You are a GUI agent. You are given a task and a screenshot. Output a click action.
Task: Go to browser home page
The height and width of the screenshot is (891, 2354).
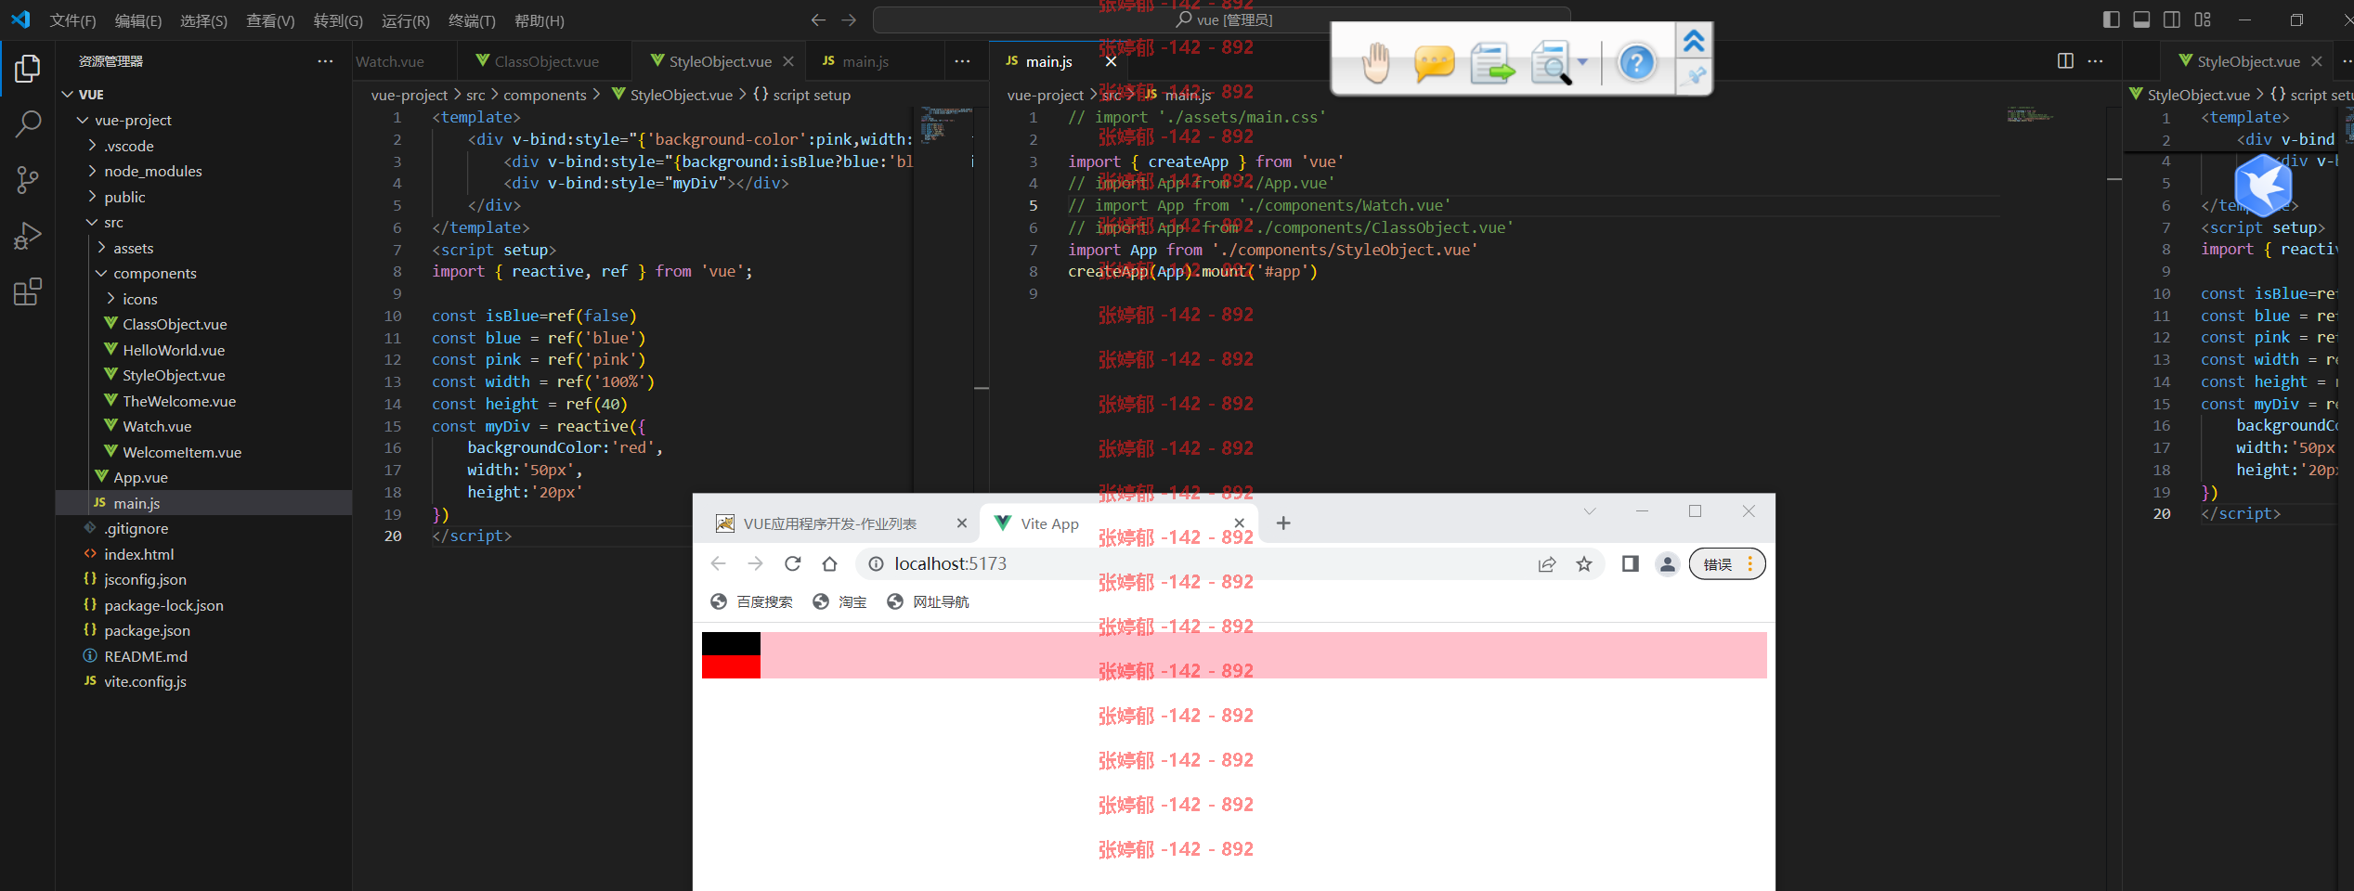(829, 563)
